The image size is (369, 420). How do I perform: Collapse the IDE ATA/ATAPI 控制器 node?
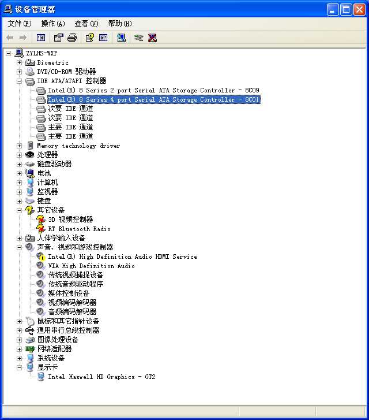coord(19,81)
